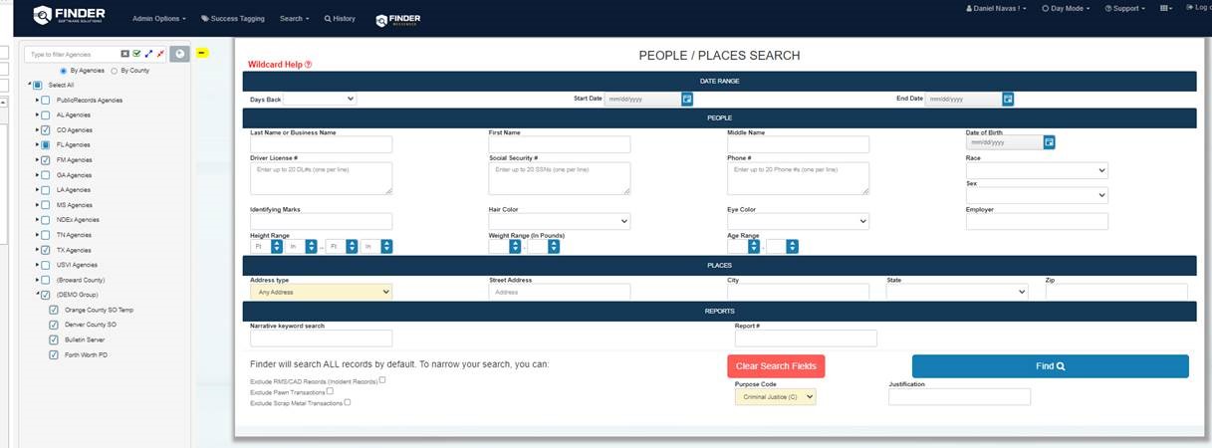Screen dimensions: 1212x448
Task: Open the Address type dropdown
Action: 321,292
